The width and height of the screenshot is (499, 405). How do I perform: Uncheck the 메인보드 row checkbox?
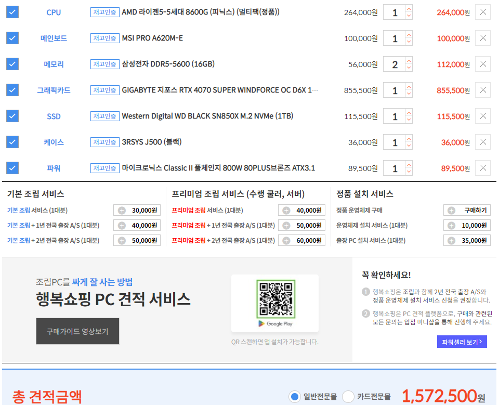pos(12,38)
